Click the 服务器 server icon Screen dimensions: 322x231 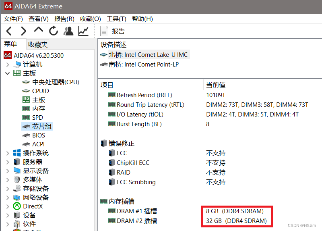tap(17, 162)
